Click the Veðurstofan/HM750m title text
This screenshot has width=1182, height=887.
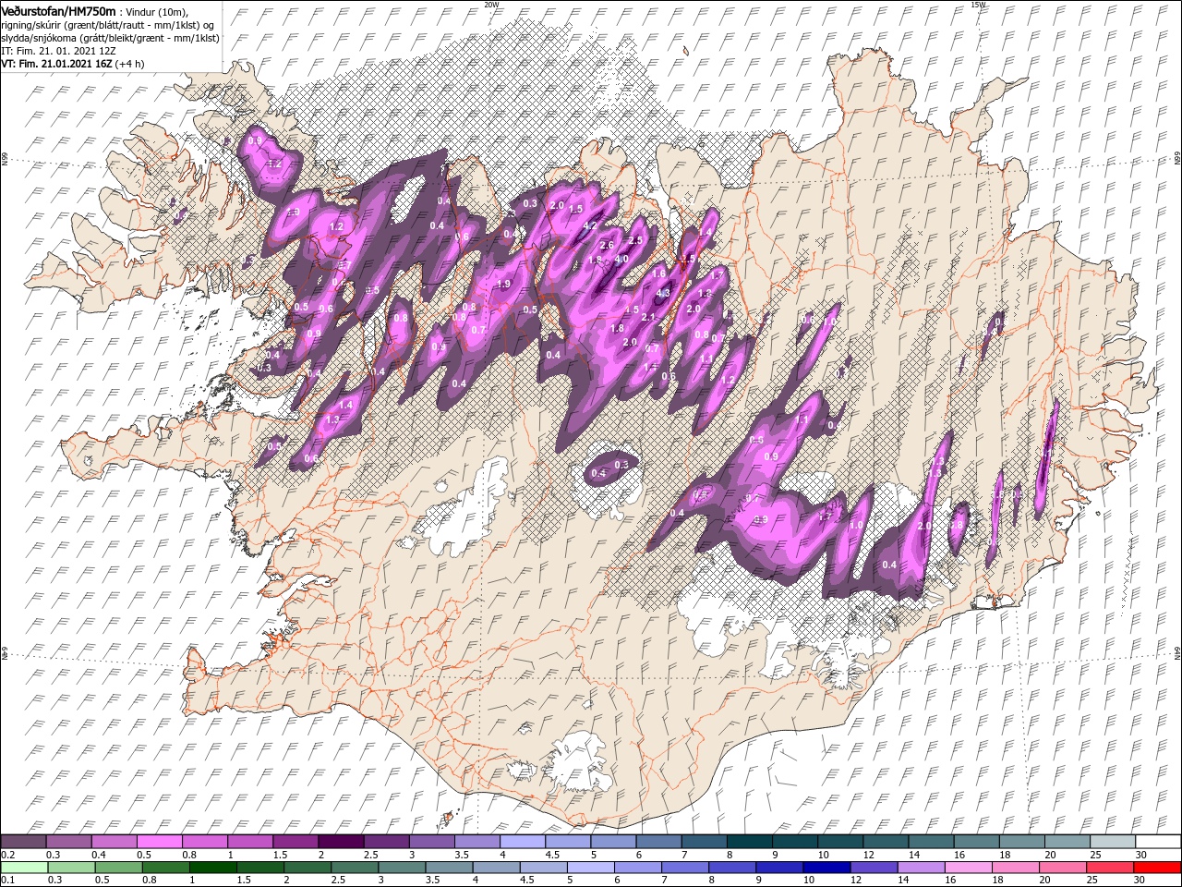coord(57,10)
